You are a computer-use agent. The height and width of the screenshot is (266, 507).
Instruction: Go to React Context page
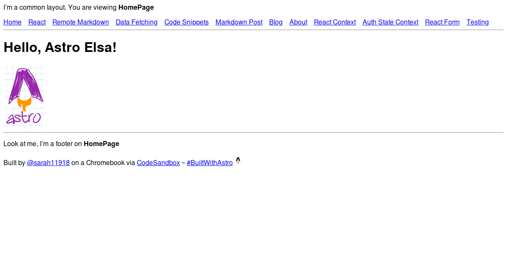335,22
